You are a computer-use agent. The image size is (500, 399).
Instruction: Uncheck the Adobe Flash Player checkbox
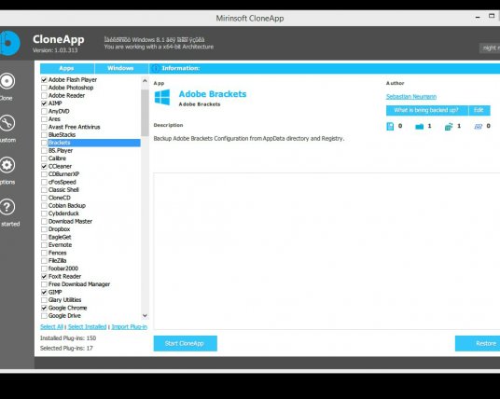click(45, 80)
